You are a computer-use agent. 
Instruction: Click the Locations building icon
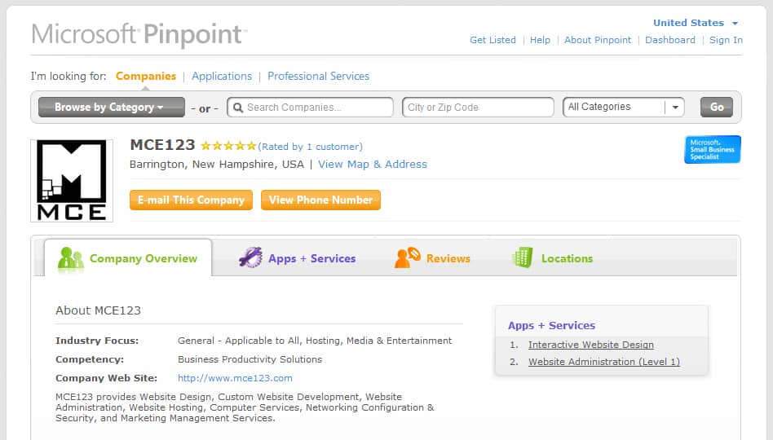[x=523, y=257]
